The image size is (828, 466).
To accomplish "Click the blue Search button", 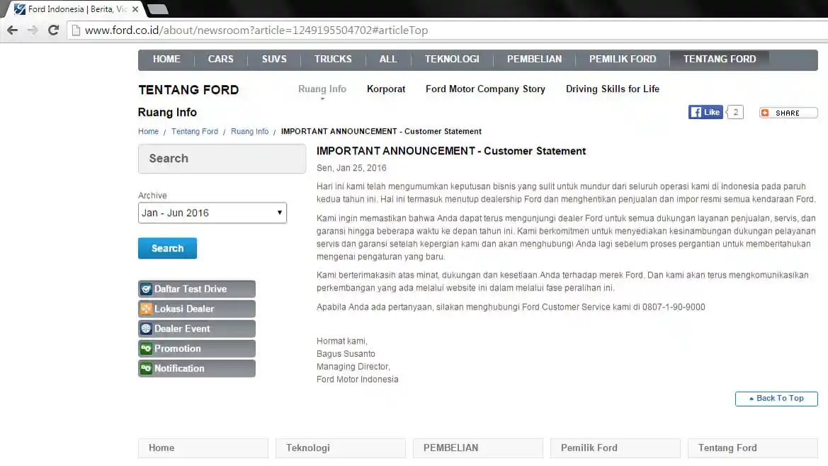I will coord(167,248).
